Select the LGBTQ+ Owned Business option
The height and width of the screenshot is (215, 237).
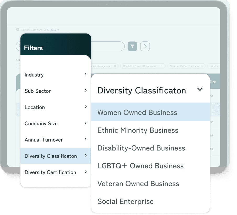(140, 166)
